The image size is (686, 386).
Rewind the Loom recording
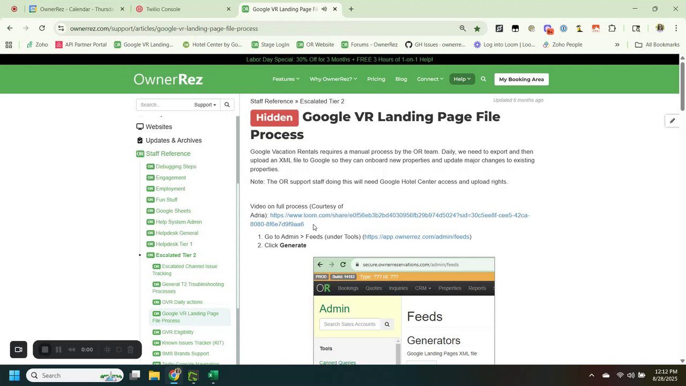click(x=72, y=350)
